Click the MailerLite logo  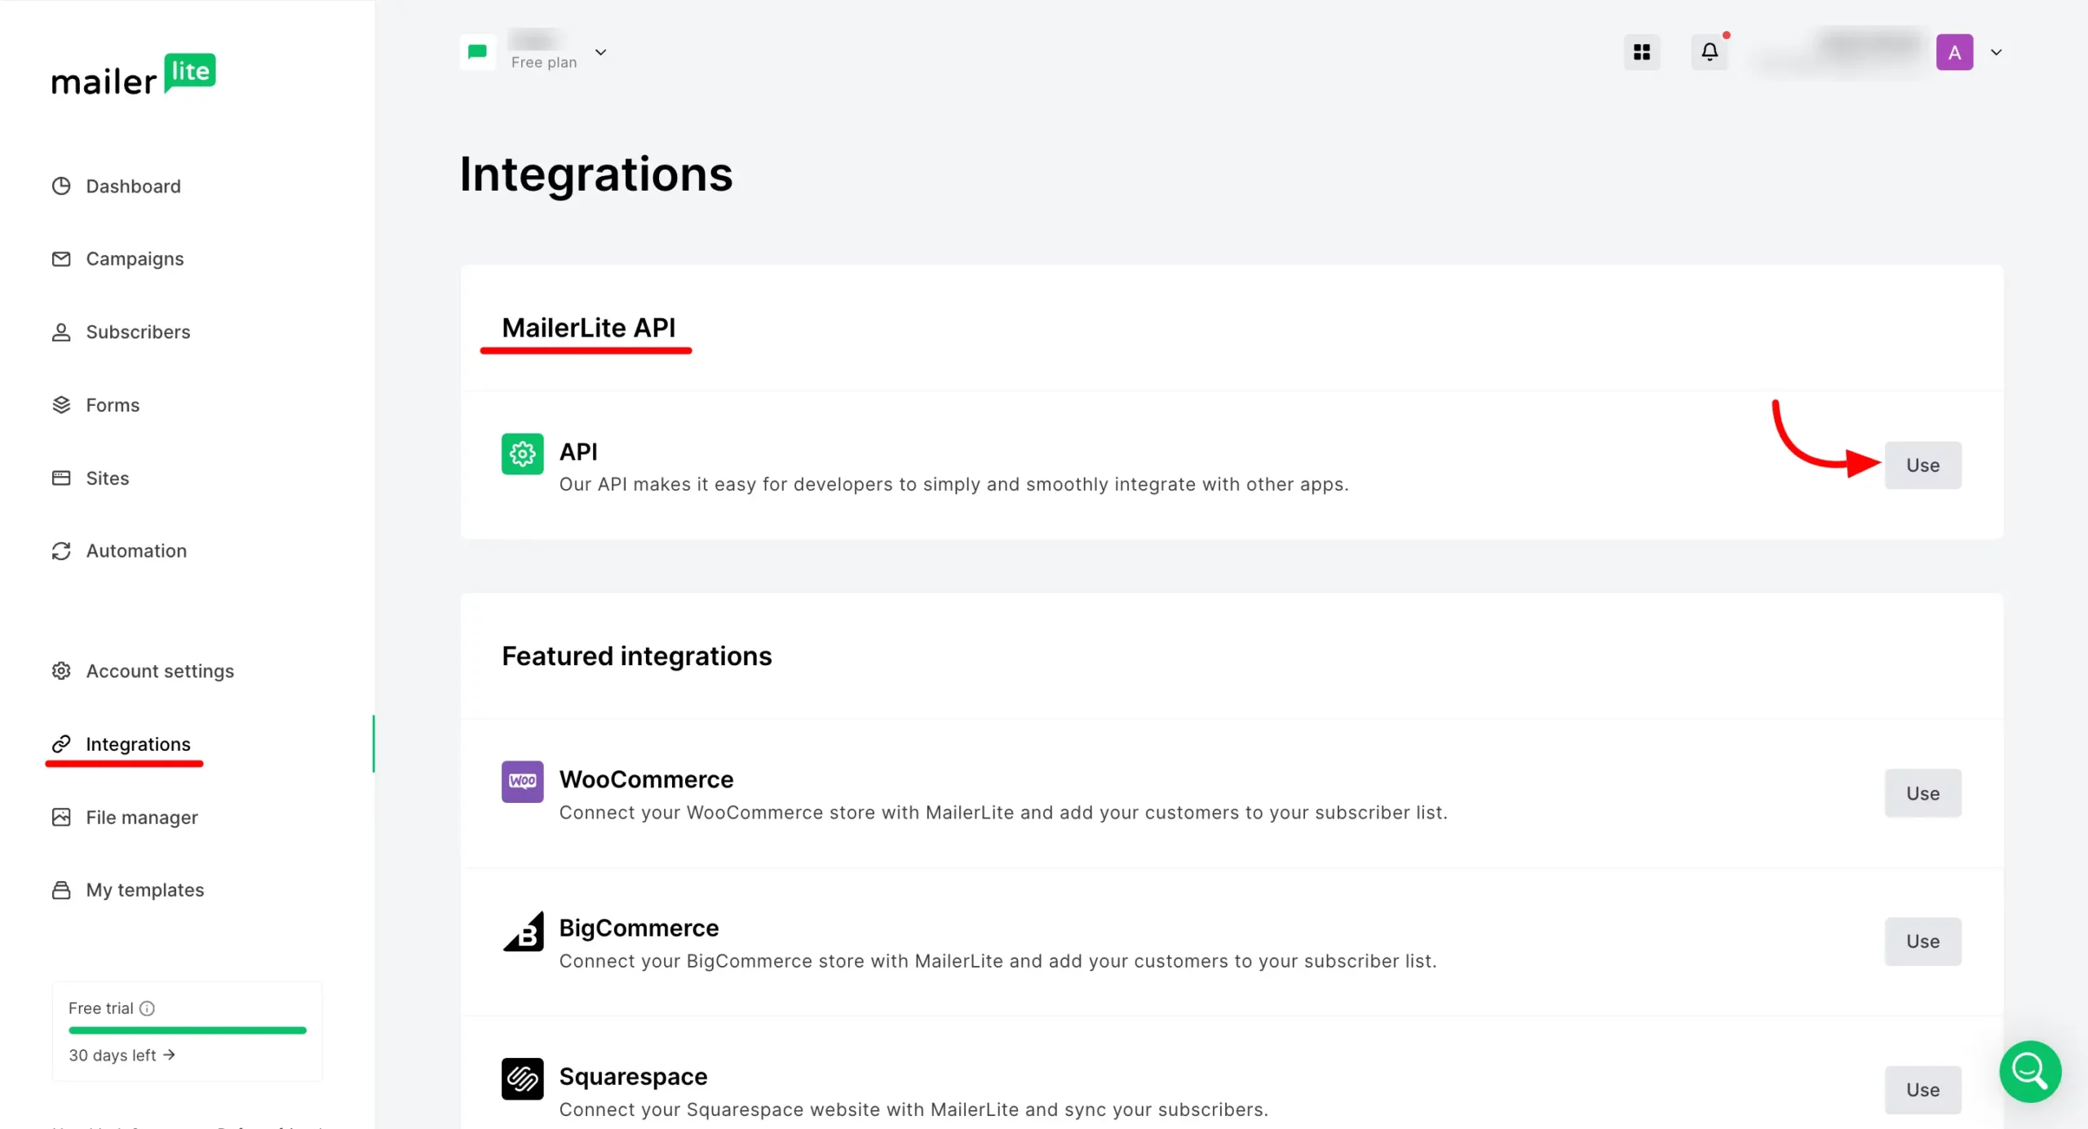[133, 74]
